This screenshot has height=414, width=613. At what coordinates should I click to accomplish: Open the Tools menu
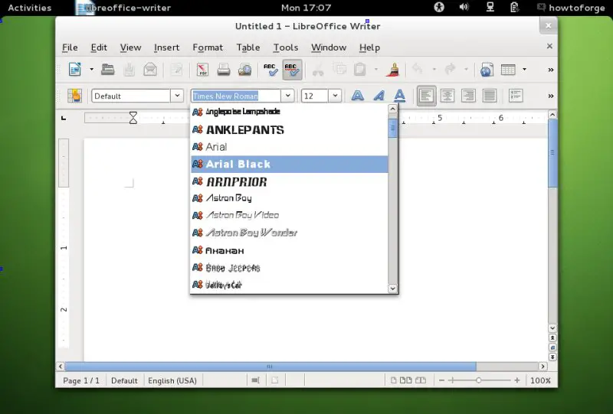[x=286, y=47]
